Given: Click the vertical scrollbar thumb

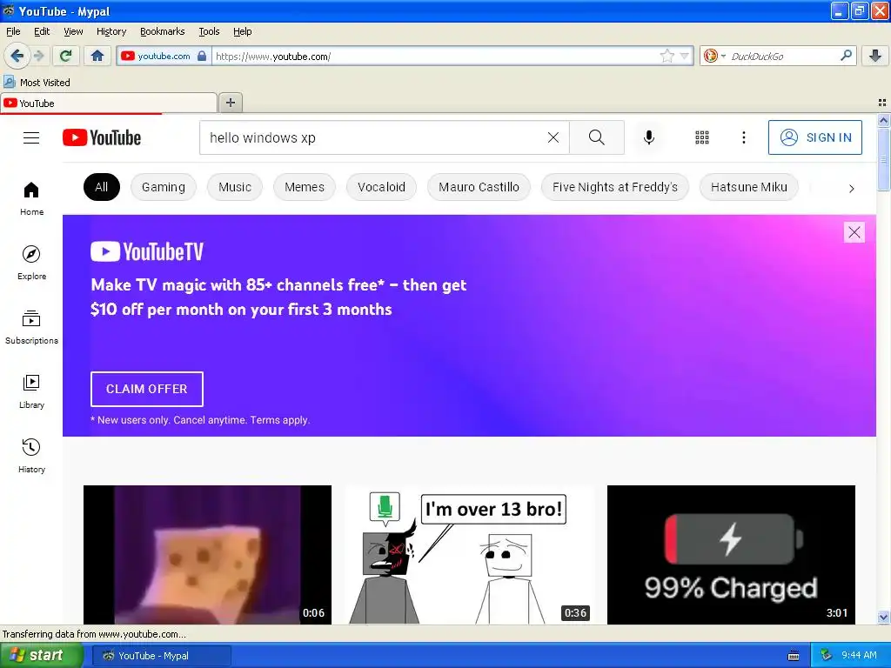Looking at the screenshot, I should coord(884,159).
